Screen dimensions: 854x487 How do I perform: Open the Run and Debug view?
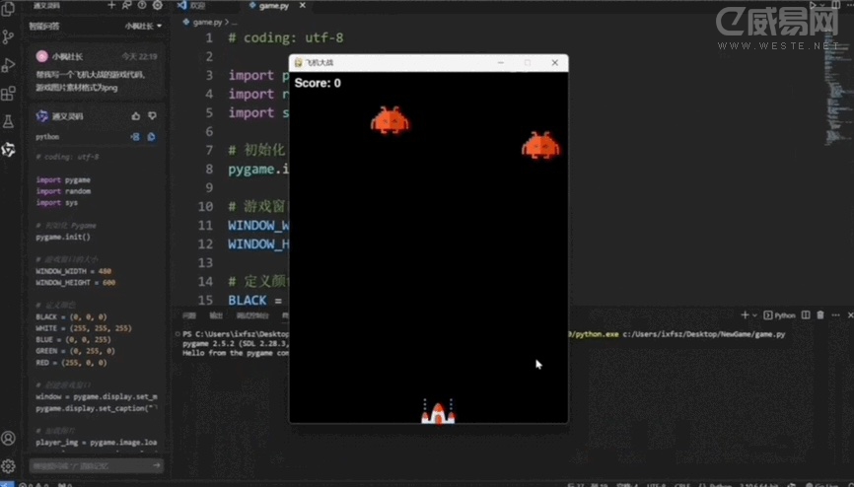pyautogui.click(x=9, y=65)
